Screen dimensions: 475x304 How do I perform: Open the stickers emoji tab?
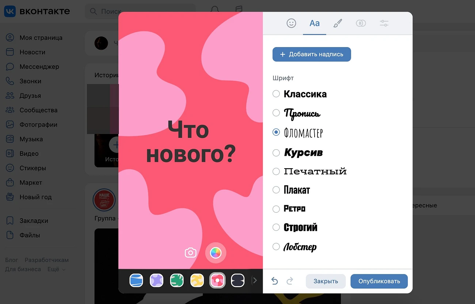click(291, 23)
